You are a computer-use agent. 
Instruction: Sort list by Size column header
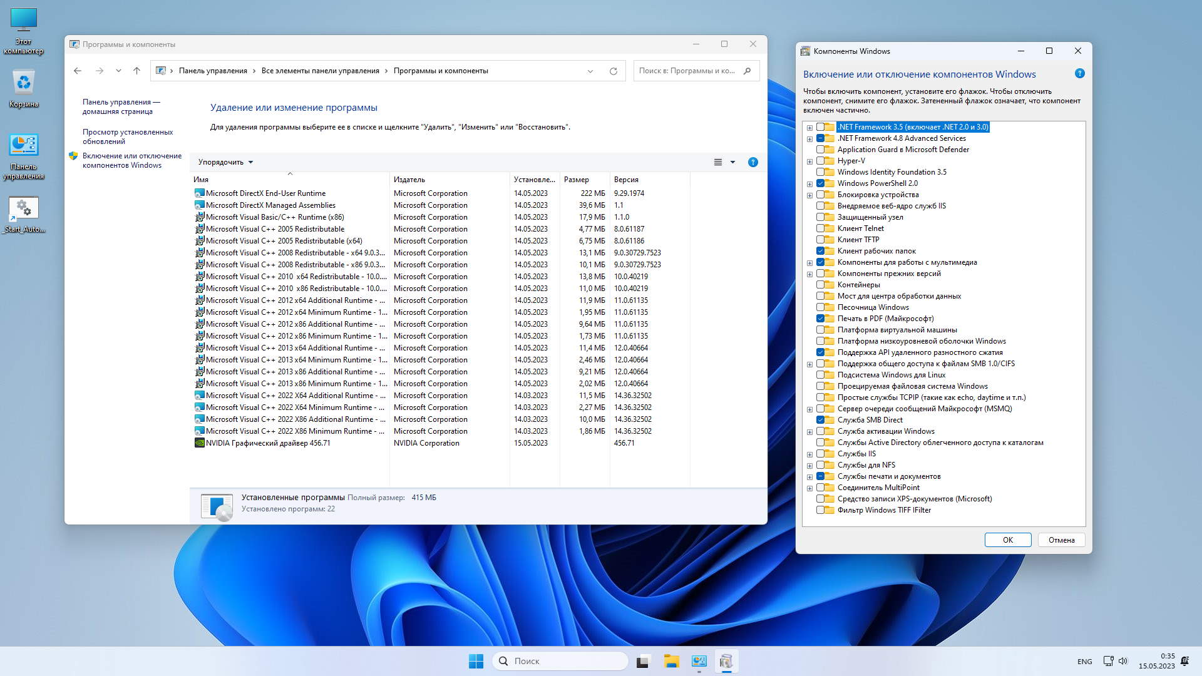point(576,180)
